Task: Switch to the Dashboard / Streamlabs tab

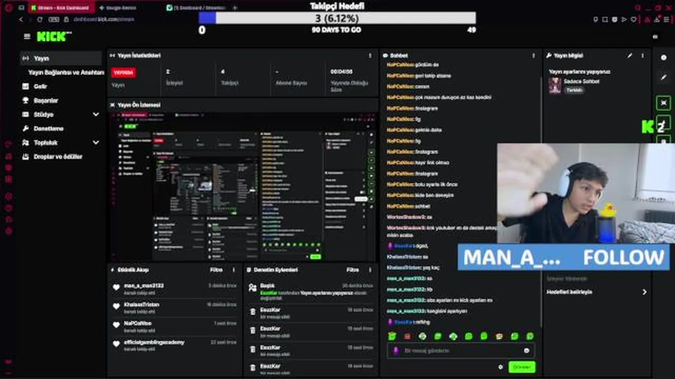Action: tap(195, 8)
